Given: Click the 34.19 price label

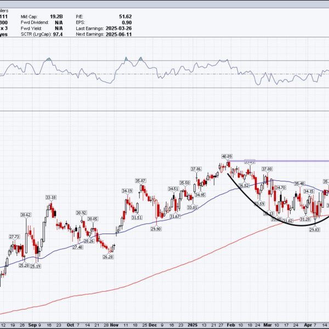Looking at the screenshot, I should click(x=127, y=191).
